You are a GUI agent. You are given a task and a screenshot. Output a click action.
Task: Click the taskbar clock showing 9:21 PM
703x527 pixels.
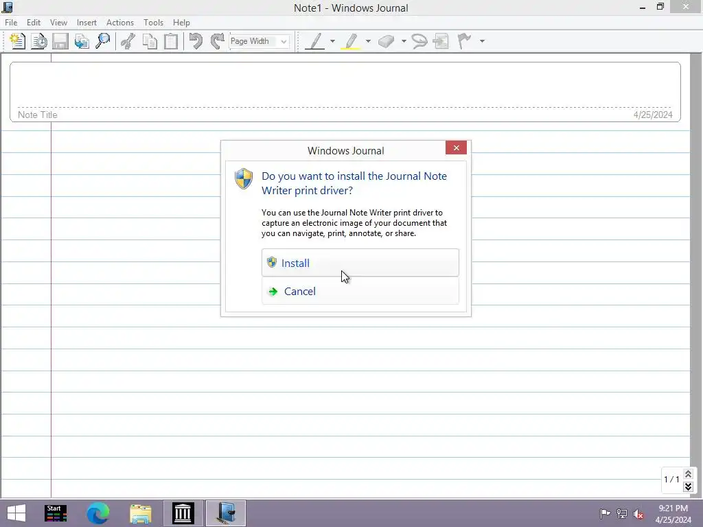pyautogui.click(x=673, y=513)
